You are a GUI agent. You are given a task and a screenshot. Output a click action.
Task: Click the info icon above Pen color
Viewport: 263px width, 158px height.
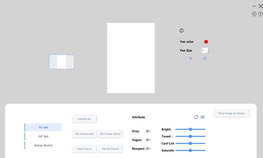182,31
